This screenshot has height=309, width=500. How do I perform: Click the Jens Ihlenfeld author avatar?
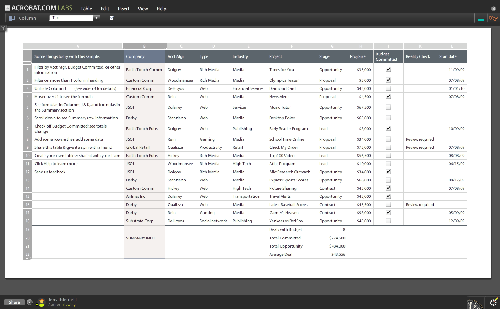coord(41,302)
